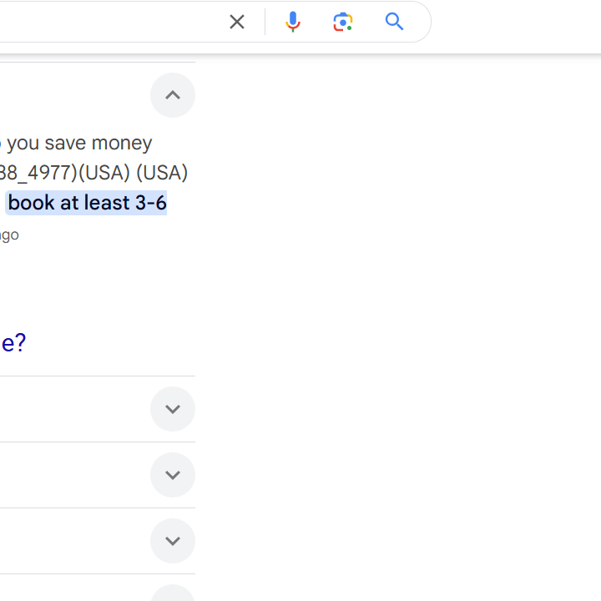Start voice search with the microphone icon
The width and height of the screenshot is (601, 601).
(292, 22)
